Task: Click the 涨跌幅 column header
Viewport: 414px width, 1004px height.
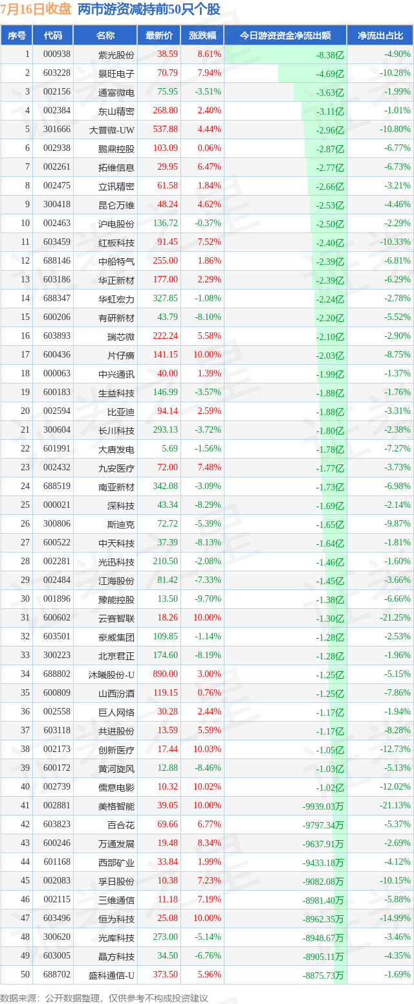Action: point(202,36)
